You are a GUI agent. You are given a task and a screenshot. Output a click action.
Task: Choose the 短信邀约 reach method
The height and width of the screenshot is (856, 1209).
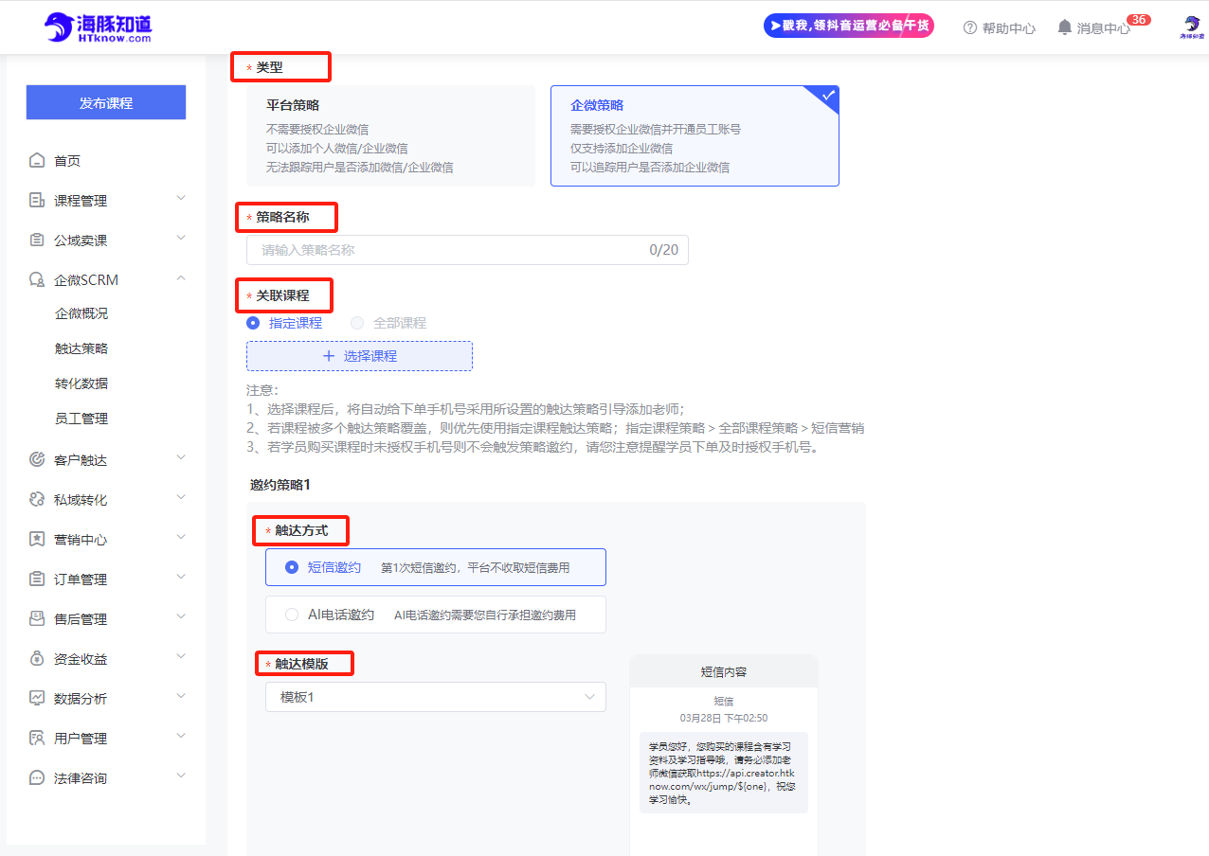(x=436, y=567)
